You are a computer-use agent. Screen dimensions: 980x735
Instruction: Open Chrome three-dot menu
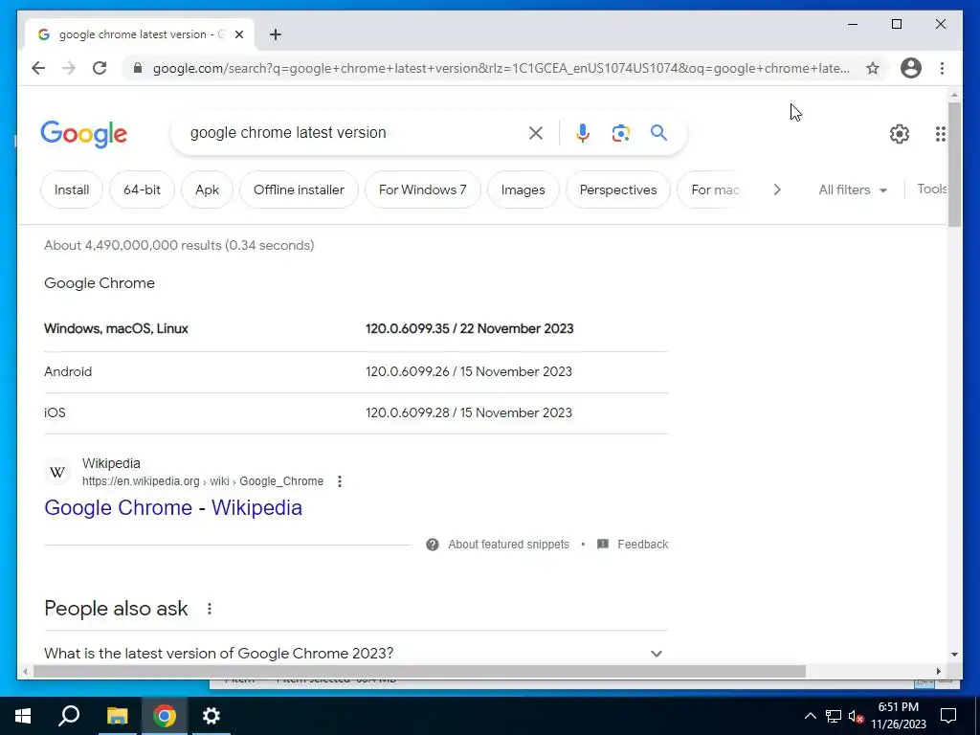[x=942, y=68]
